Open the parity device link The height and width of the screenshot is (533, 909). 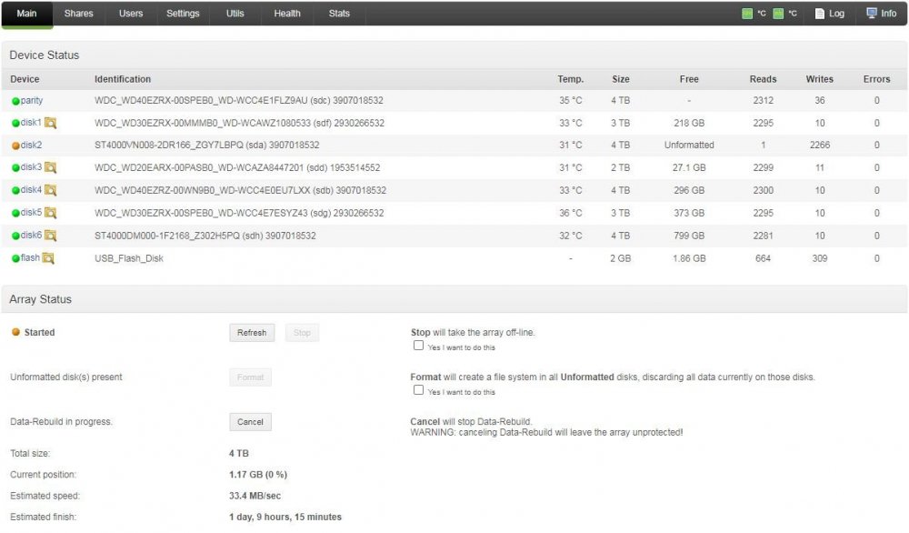coord(32,100)
